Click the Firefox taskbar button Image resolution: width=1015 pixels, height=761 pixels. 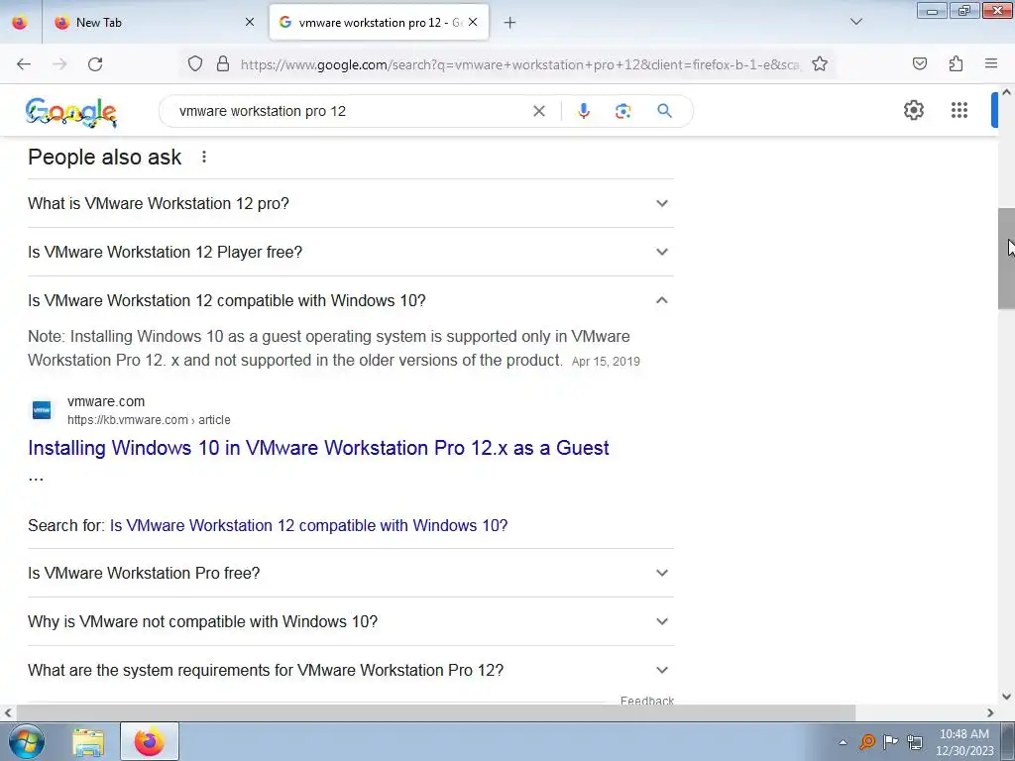[150, 741]
